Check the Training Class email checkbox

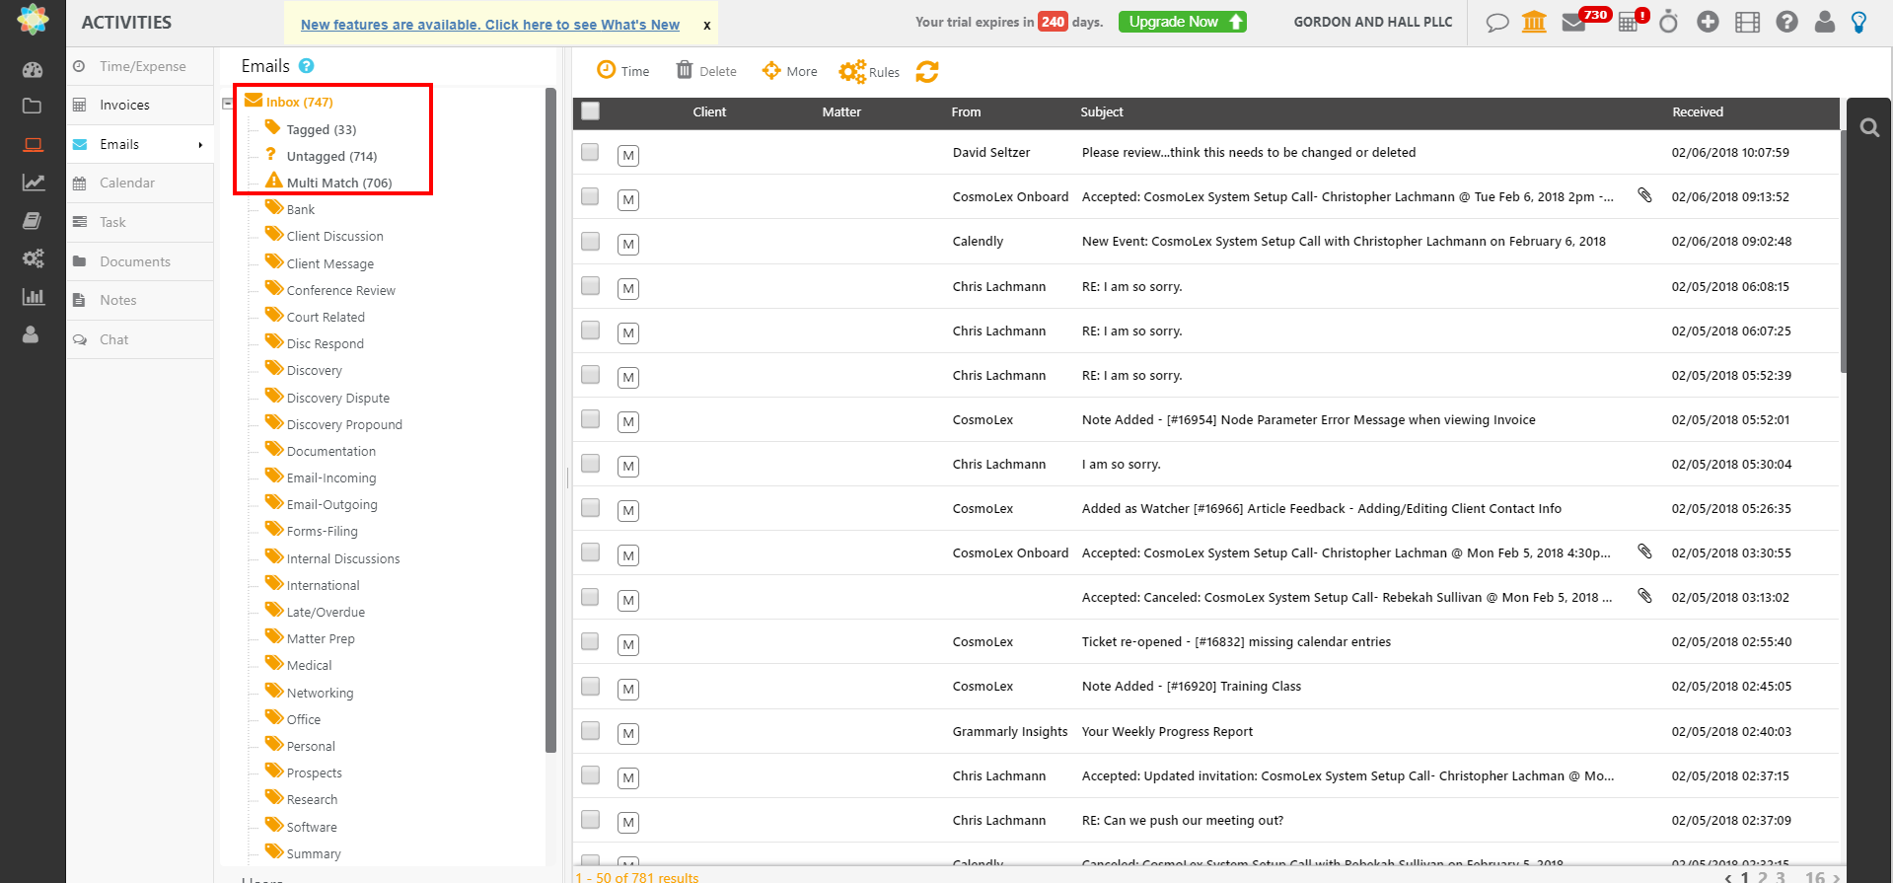[590, 686]
